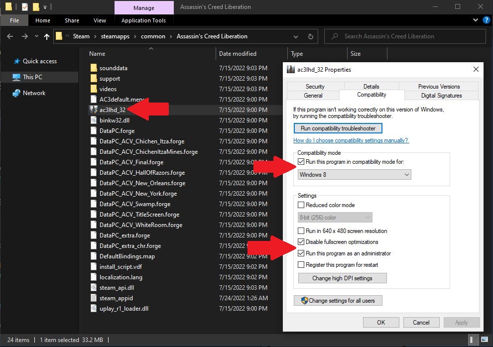Click the New folder quick access toolbar icon
493x347 pixels.
(36, 6)
